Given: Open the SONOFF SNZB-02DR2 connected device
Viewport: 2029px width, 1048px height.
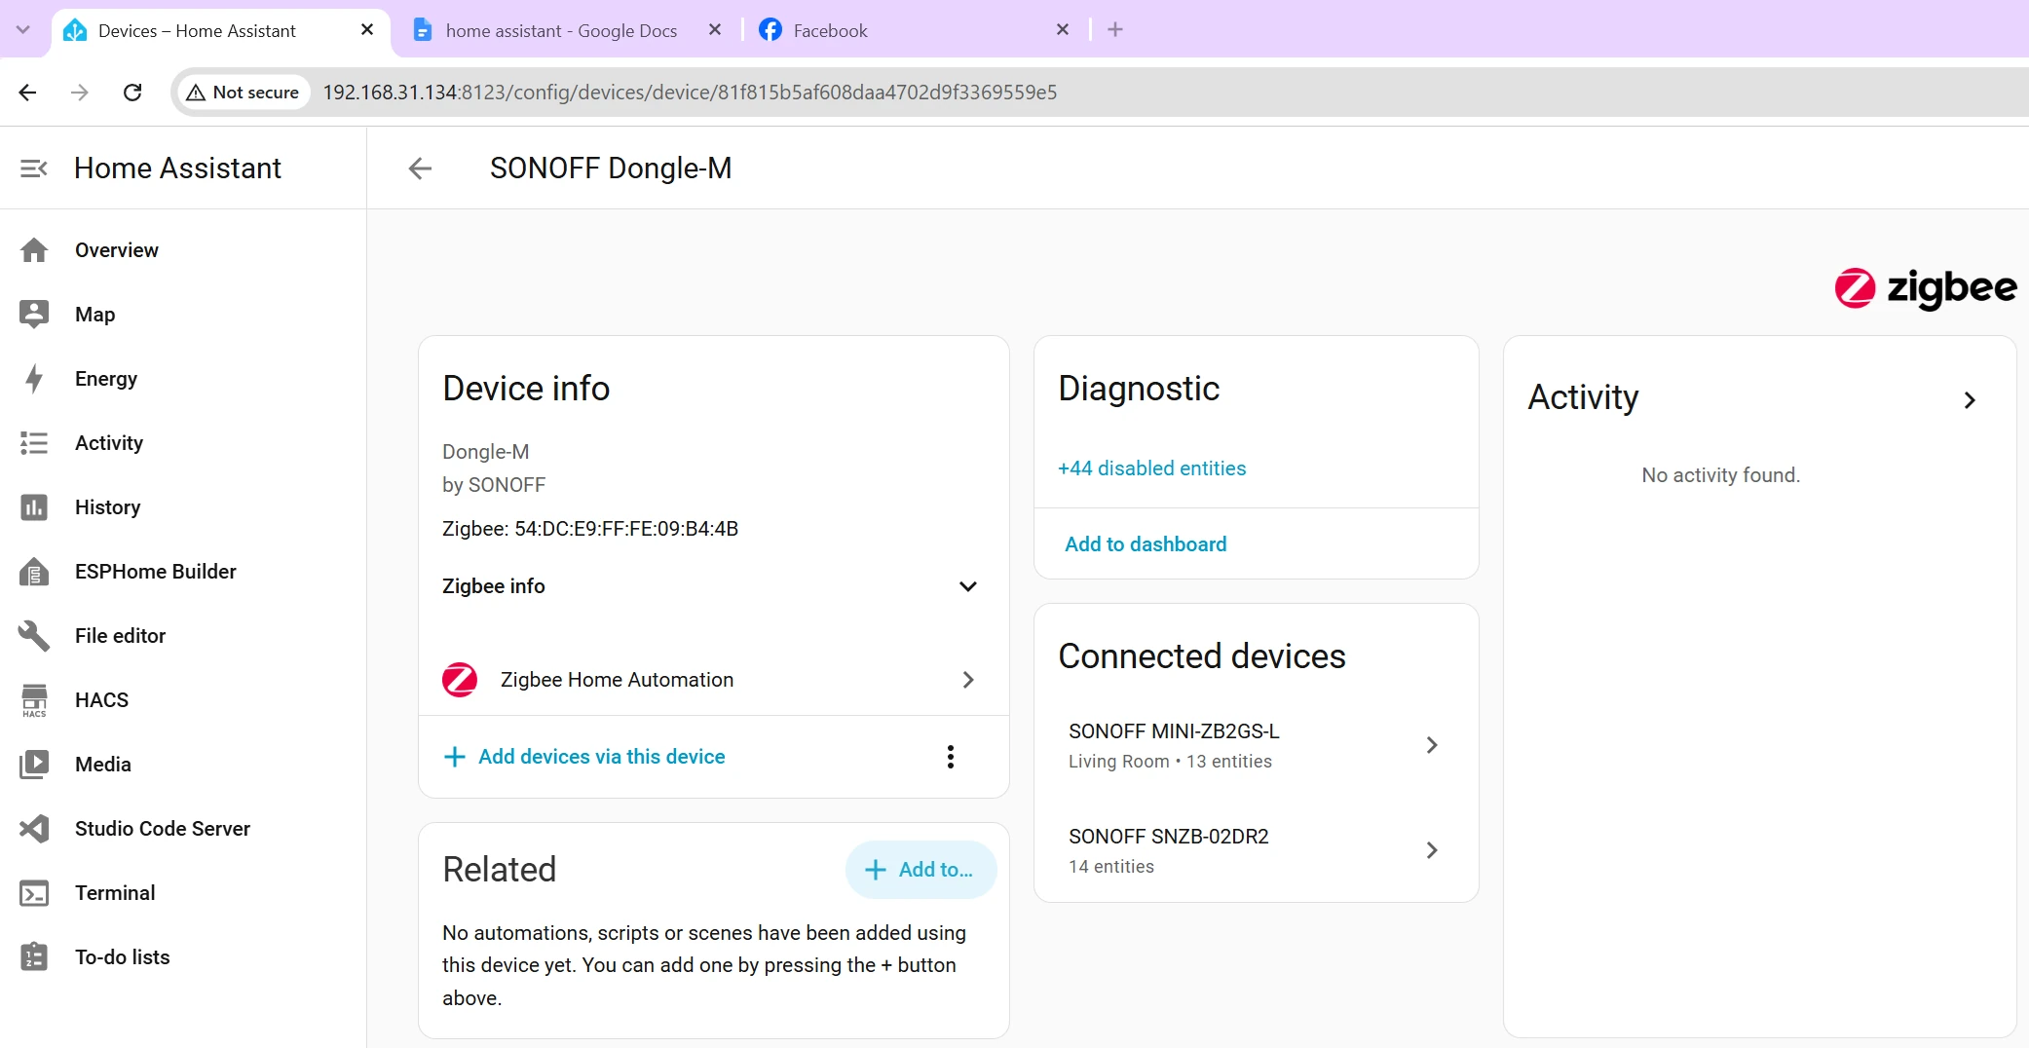Looking at the screenshot, I should point(1256,850).
